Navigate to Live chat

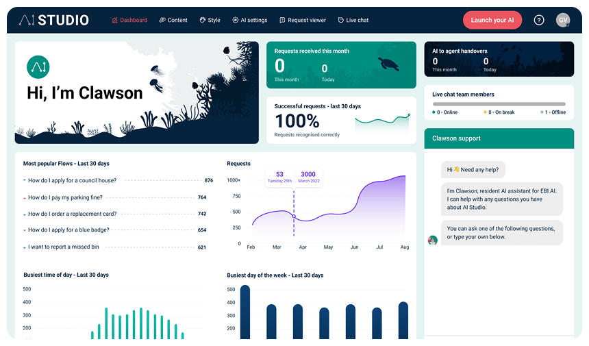point(353,21)
